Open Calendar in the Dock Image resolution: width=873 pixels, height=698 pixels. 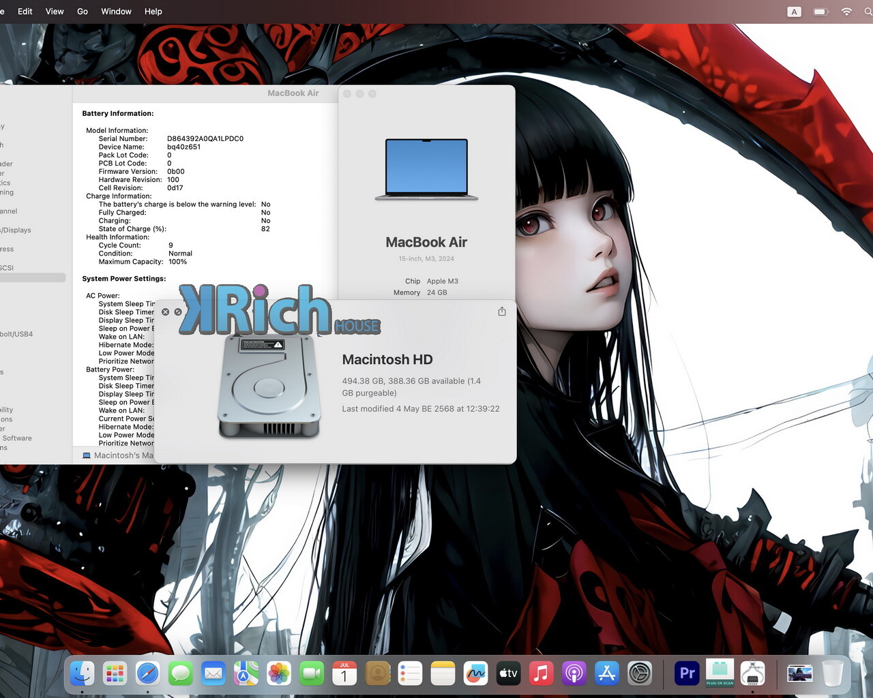coord(344,674)
